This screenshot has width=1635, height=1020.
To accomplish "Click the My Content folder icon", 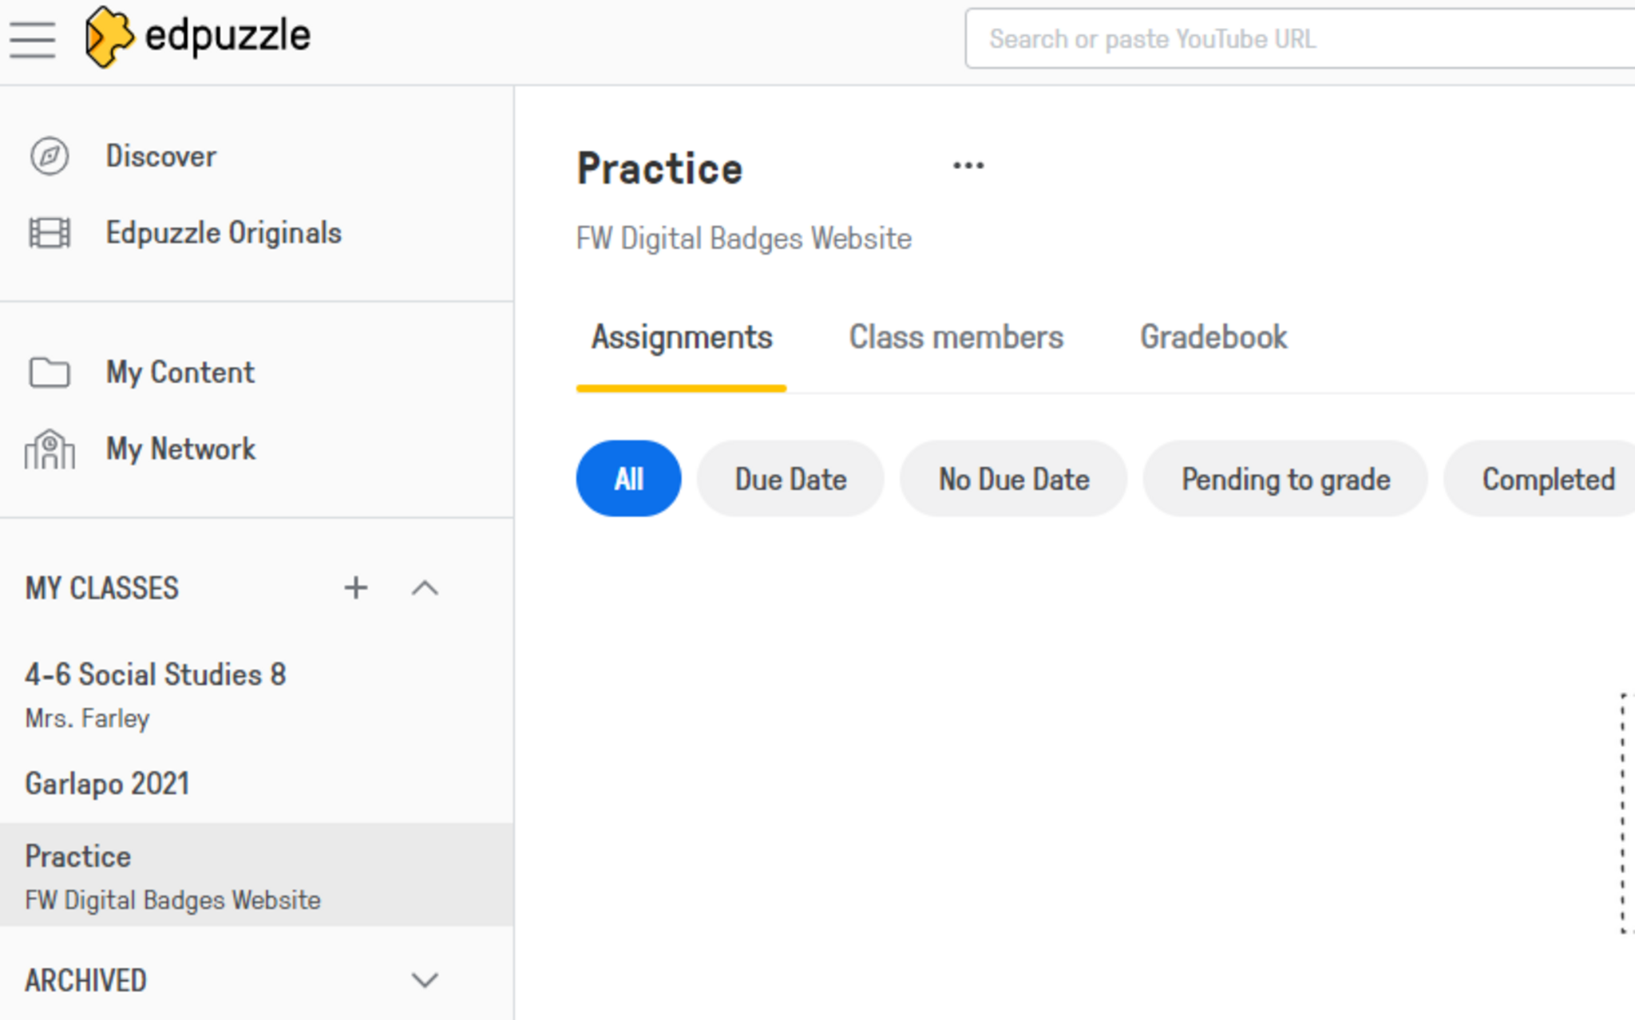I will click(x=49, y=373).
